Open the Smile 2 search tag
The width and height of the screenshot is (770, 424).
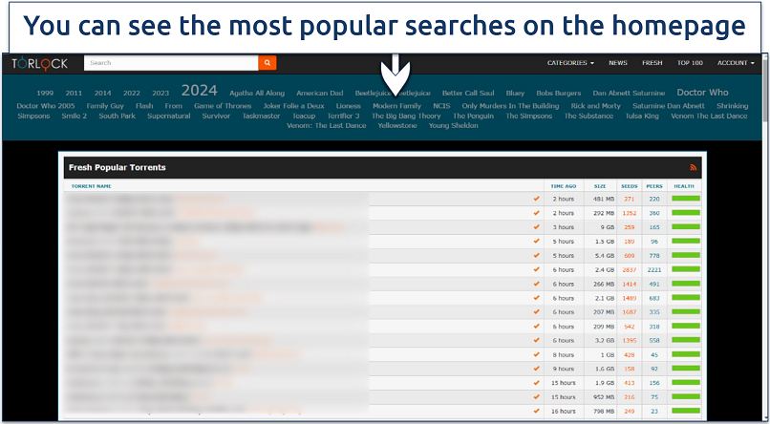(75, 116)
